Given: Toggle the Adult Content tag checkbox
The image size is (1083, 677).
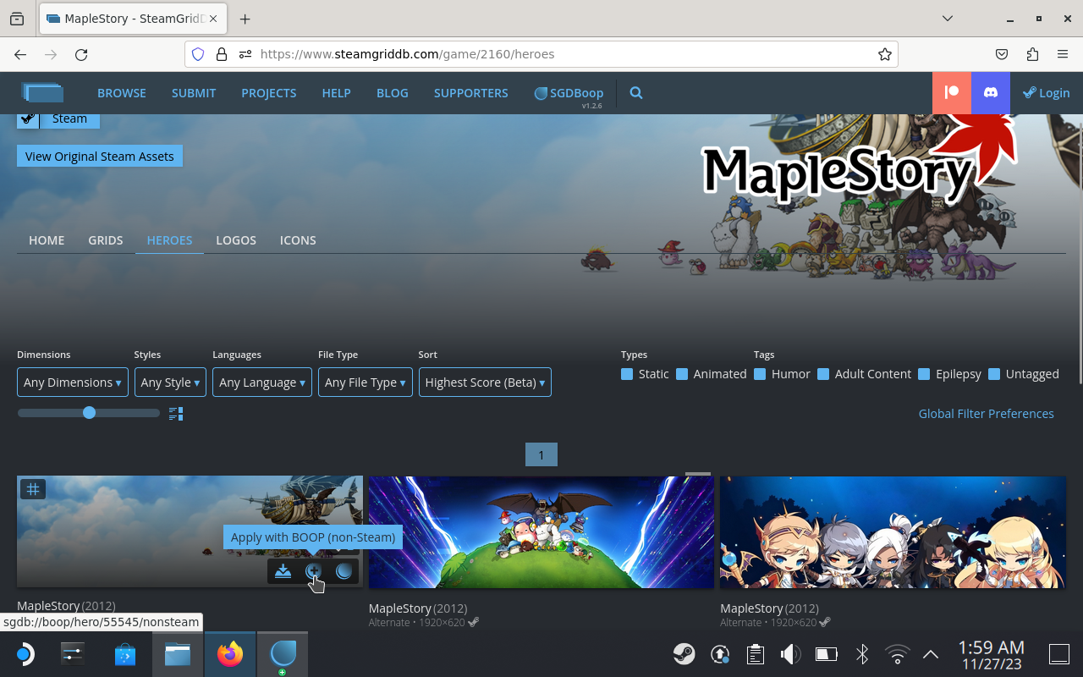Looking at the screenshot, I should 823,374.
